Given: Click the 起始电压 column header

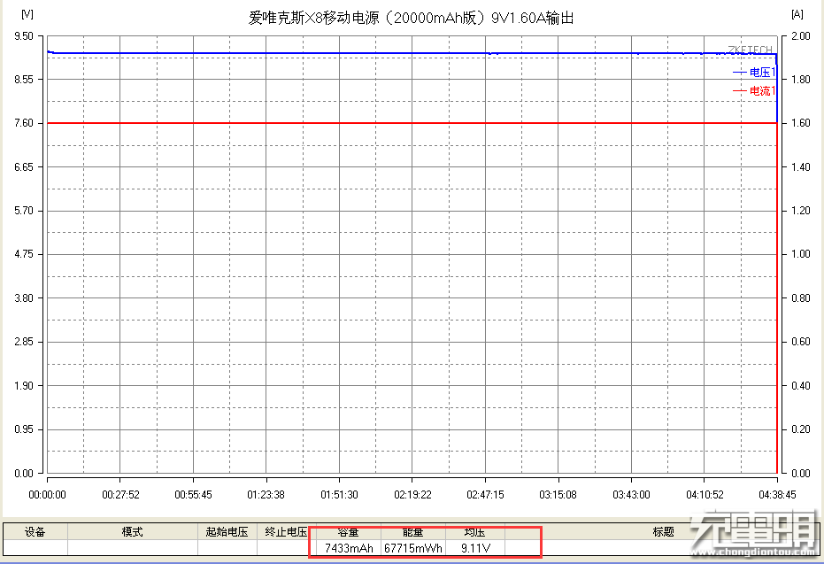Looking at the screenshot, I should (227, 532).
